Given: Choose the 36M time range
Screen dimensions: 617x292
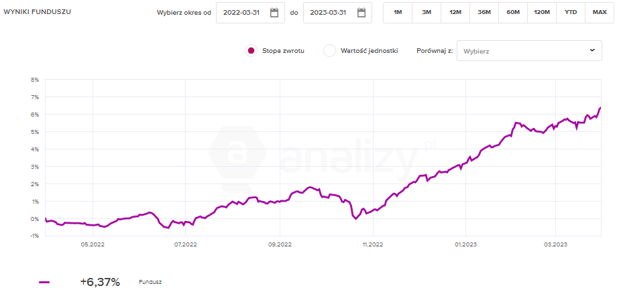Looking at the screenshot, I should tap(484, 13).
